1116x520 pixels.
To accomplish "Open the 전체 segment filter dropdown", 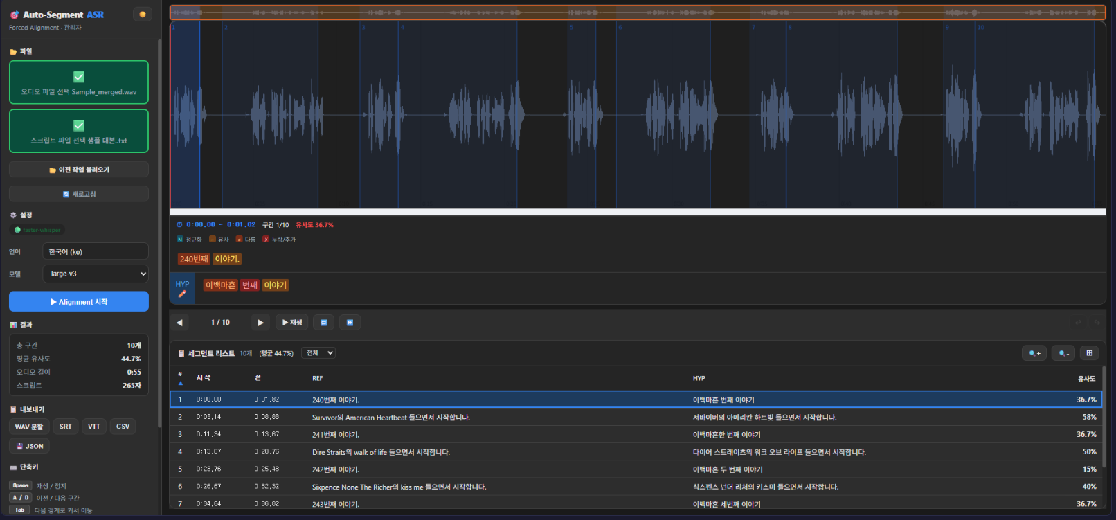I will point(318,353).
